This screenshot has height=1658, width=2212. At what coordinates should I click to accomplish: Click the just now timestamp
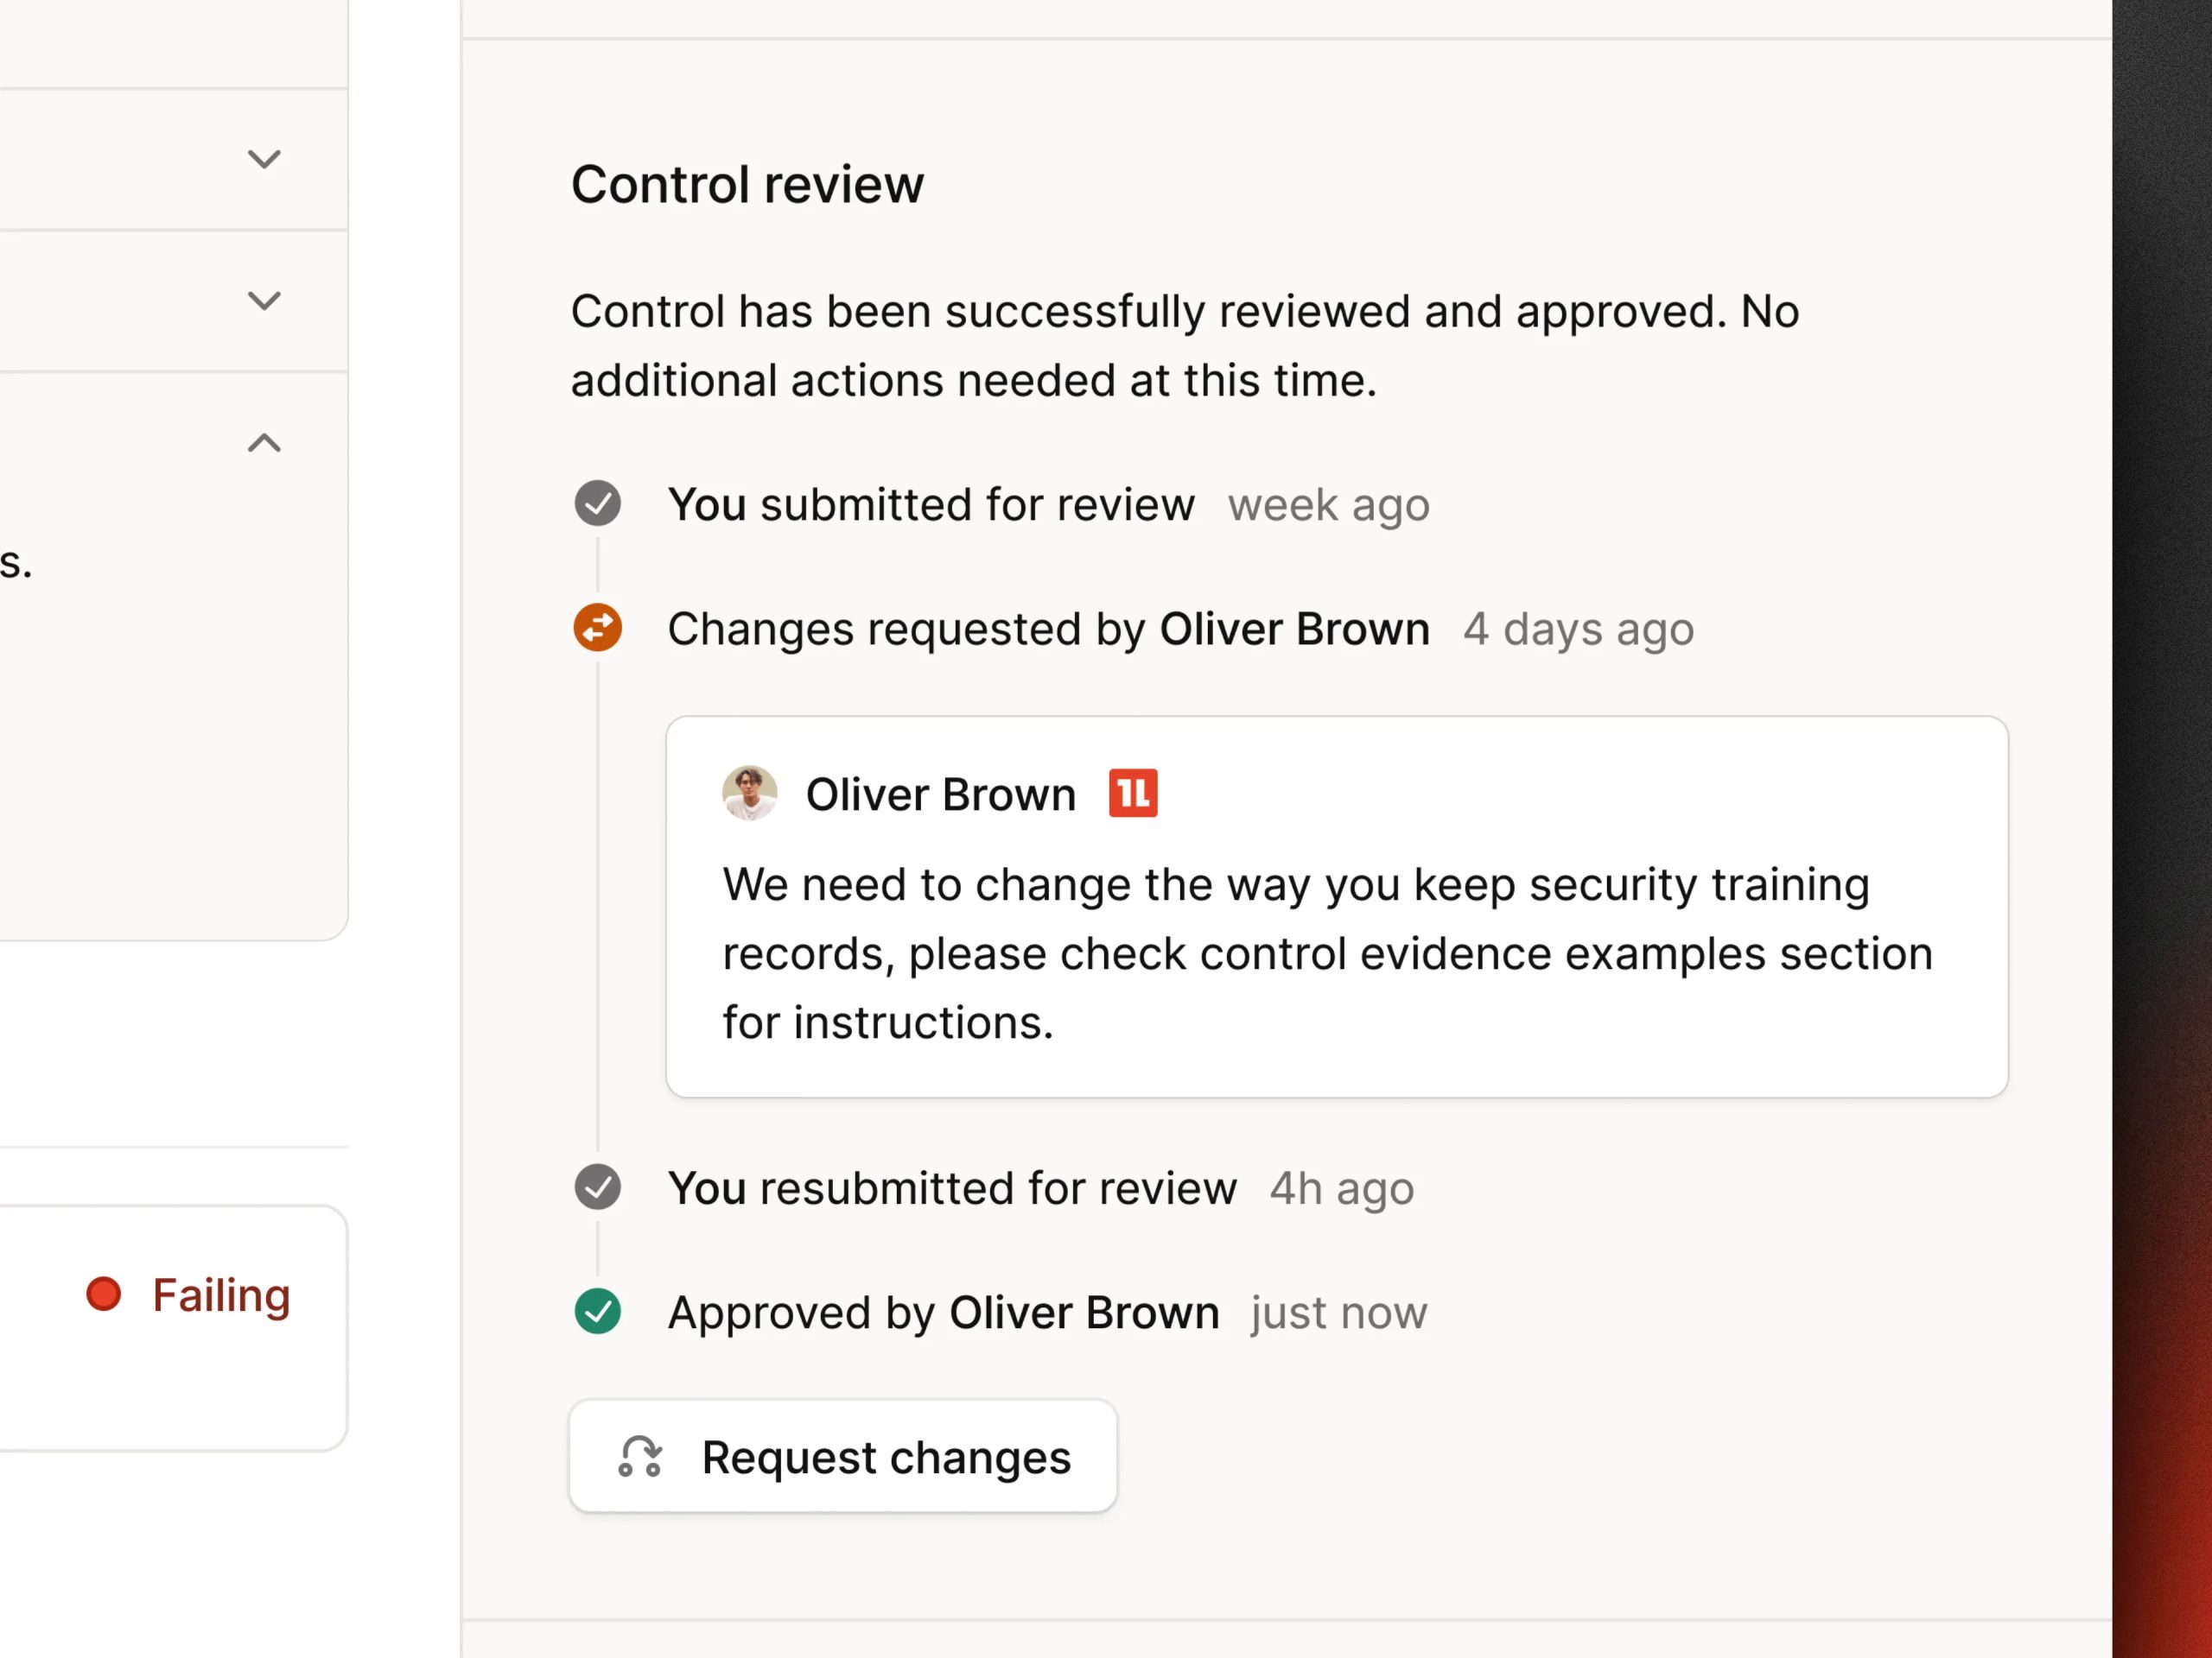1339,1313
